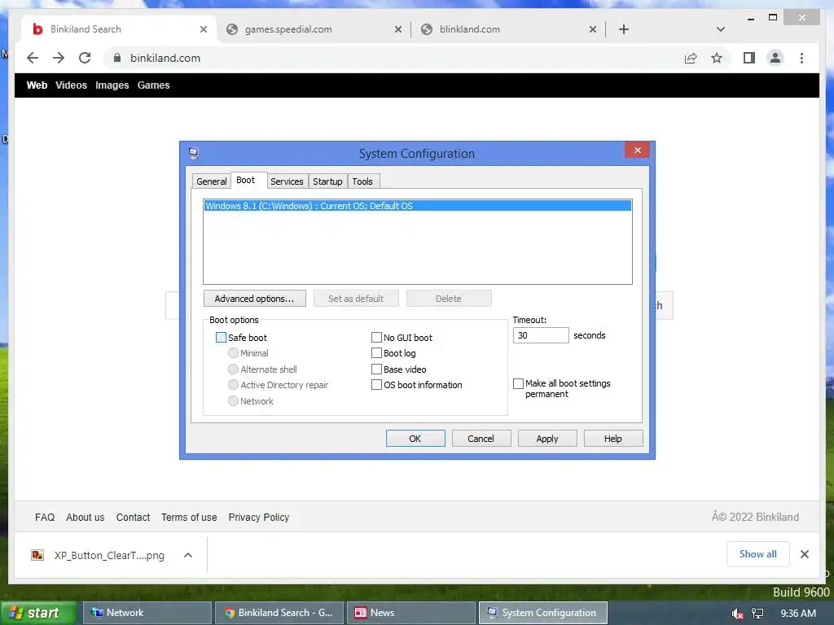This screenshot has width=834, height=625.
Task: Open the Privacy Policy link
Action: tap(259, 517)
